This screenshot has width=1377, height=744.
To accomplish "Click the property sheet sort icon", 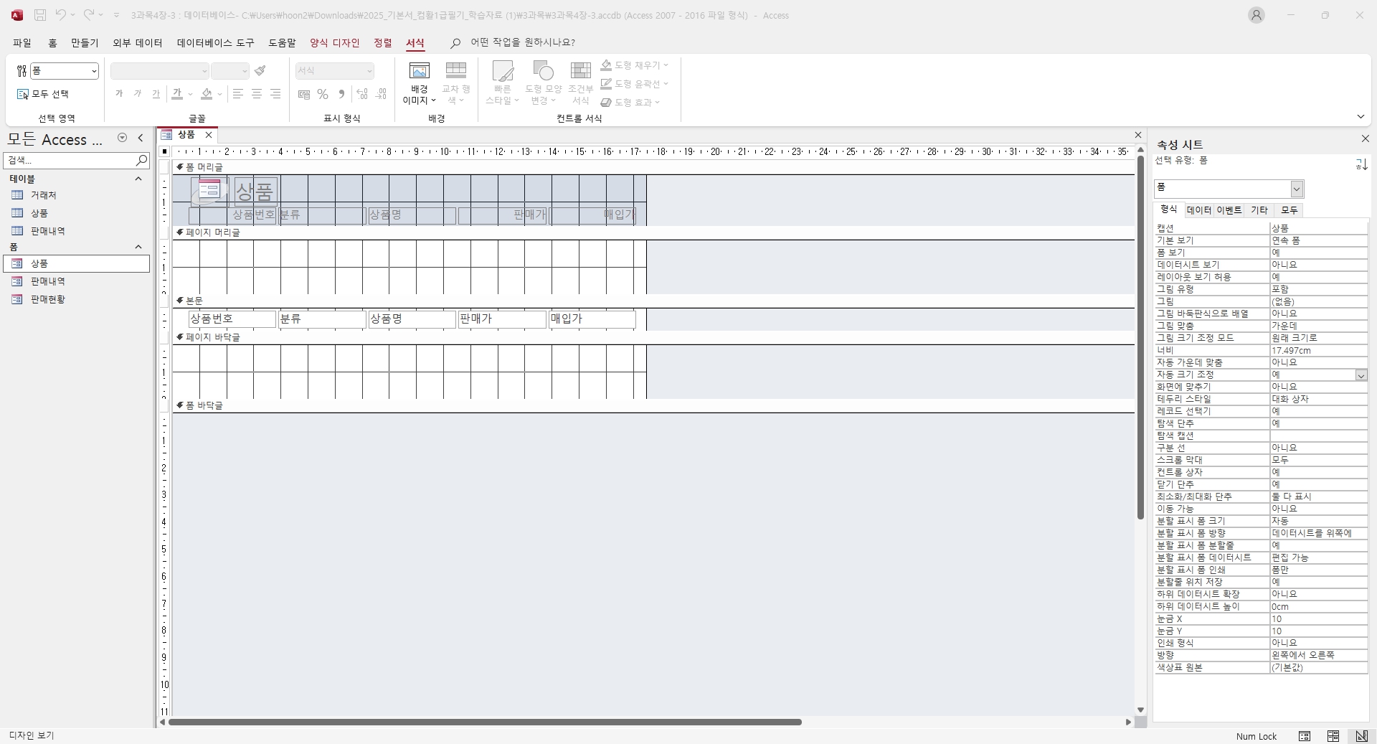I will (1361, 164).
